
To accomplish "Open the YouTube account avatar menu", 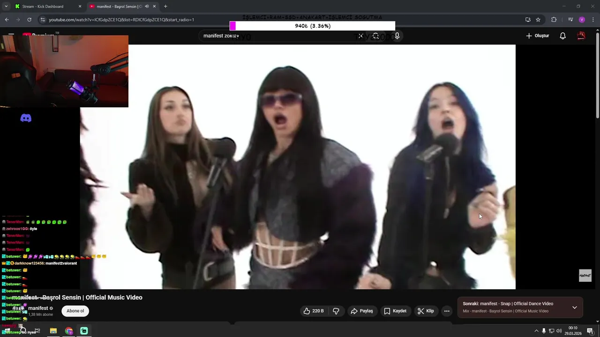I will pos(581,36).
